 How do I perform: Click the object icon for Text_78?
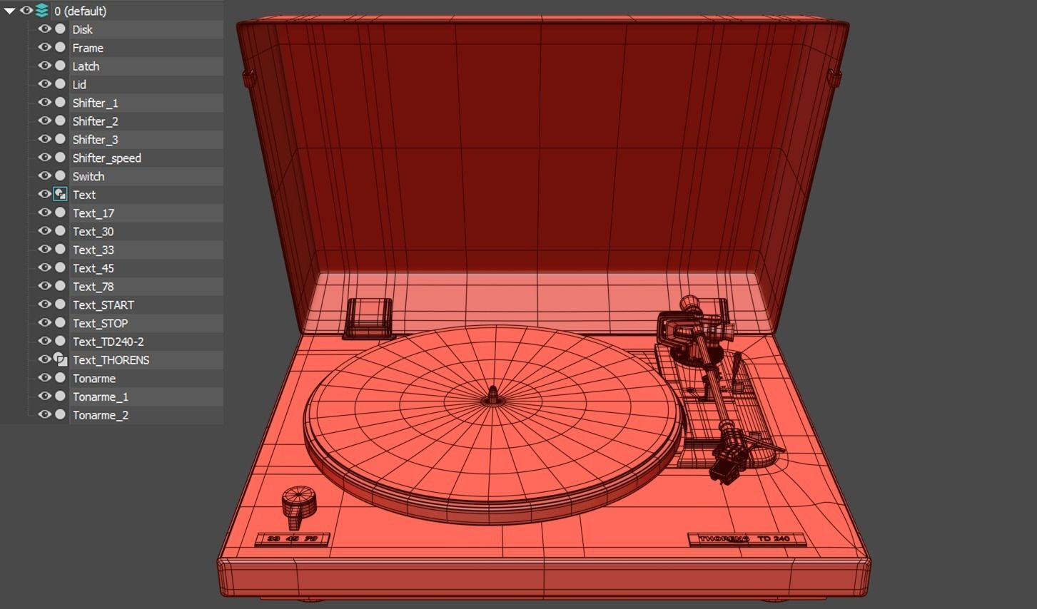(x=60, y=286)
